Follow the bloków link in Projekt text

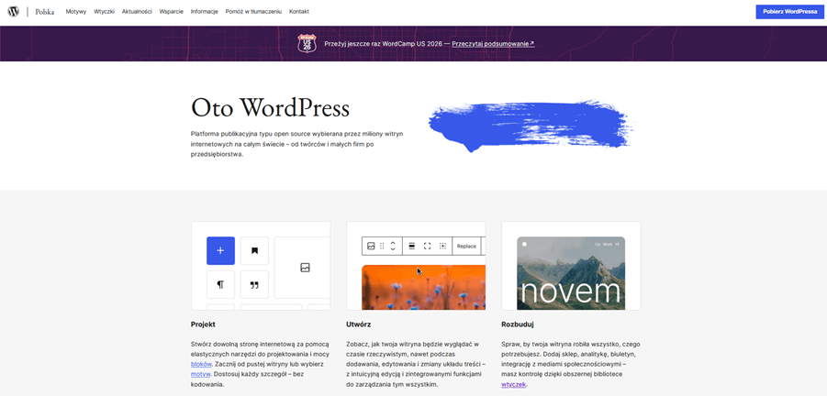[201, 364]
